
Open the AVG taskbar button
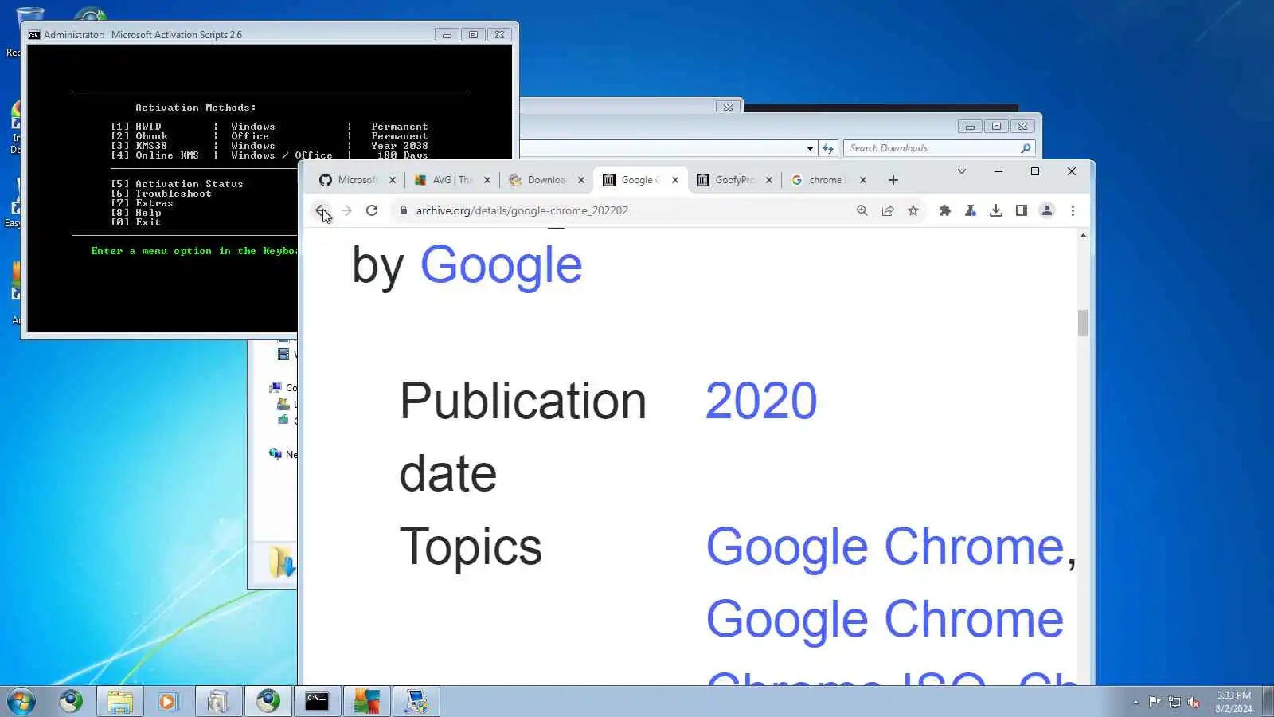(x=367, y=701)
